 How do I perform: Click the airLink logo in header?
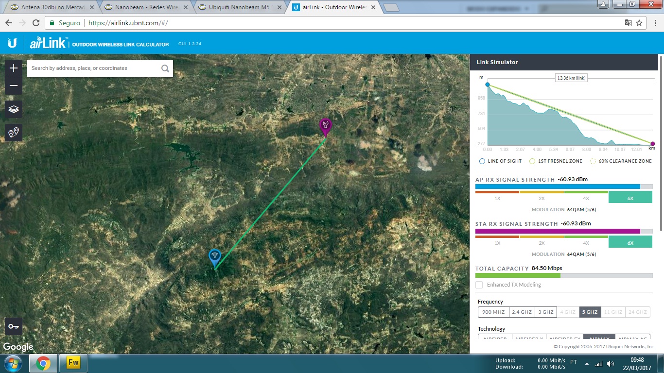[49, 43]
